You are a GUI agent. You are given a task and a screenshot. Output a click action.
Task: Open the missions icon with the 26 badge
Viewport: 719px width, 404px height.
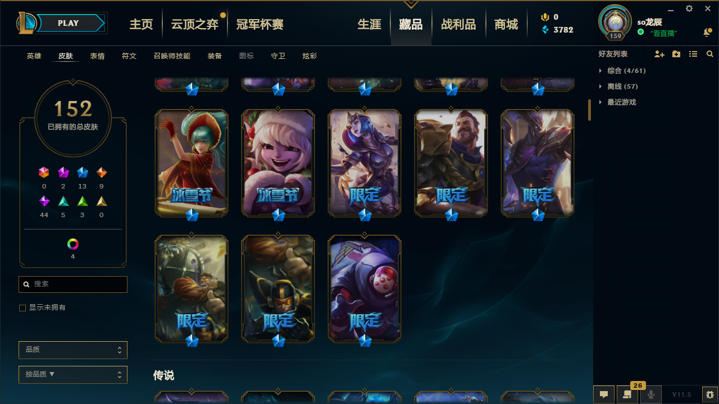627,394
